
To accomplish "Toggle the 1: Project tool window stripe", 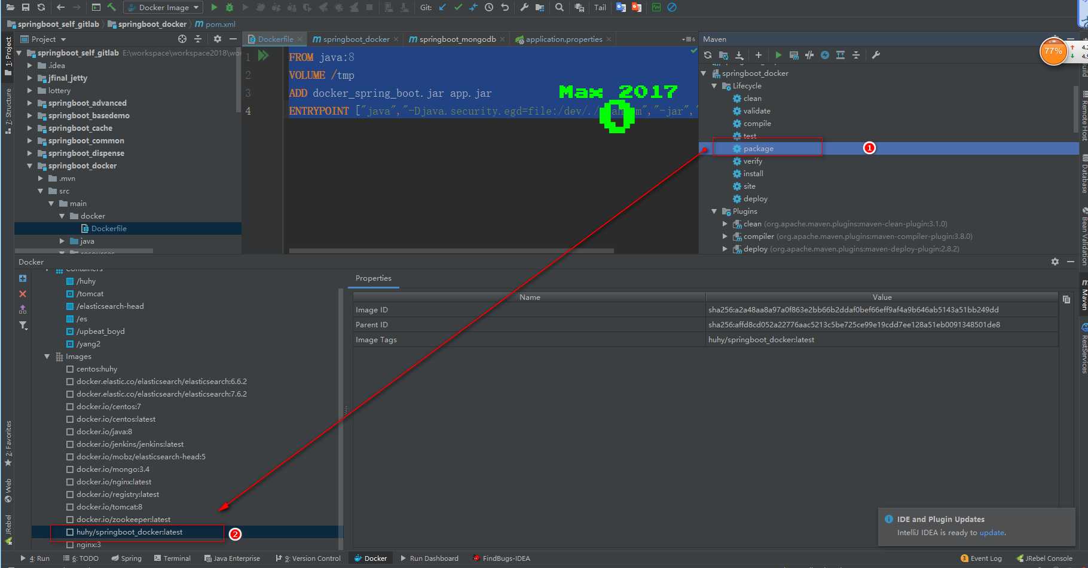I will pos(8,56).
